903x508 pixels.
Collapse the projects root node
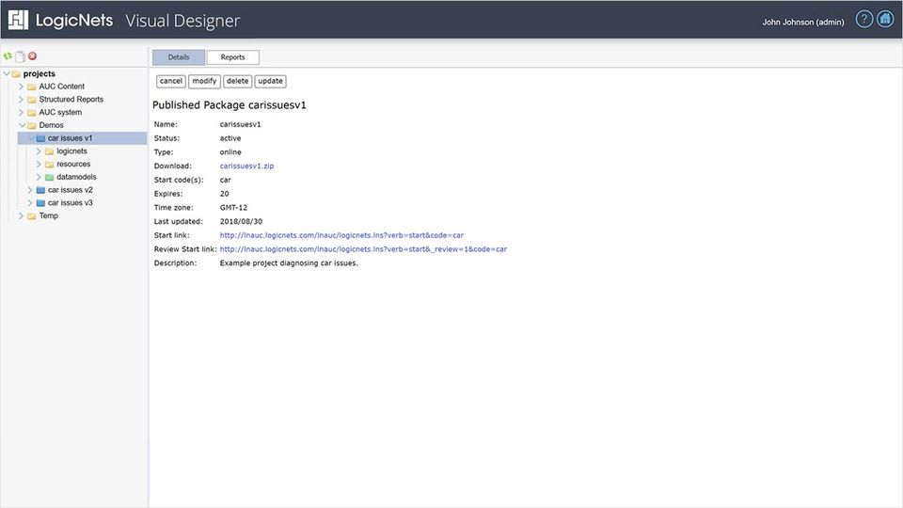point(7,73)
